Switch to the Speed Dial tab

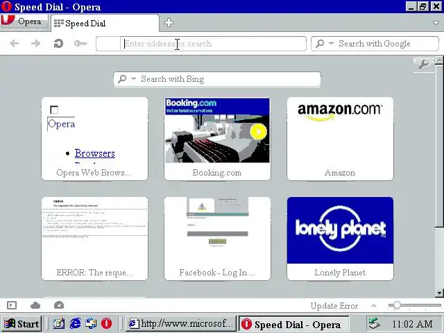[x=105, y=23]
